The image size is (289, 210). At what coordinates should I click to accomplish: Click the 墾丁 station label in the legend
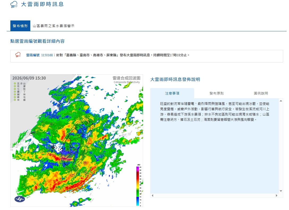21,92
